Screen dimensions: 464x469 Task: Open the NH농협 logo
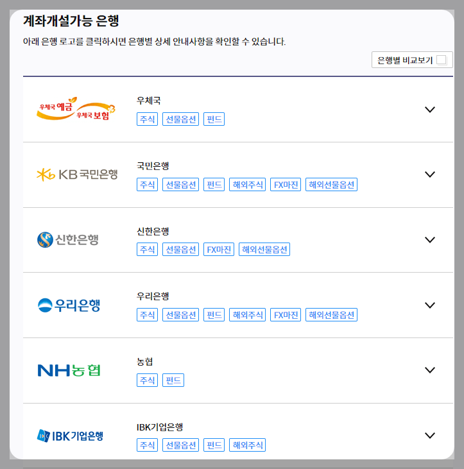(69, 370)
